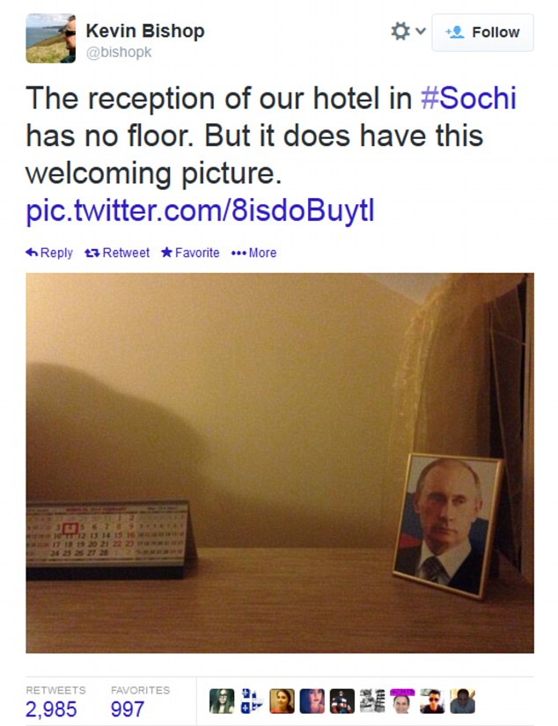Open the last retweeter avatar
Image resolution: width=558 pixels, height=726 pixels.
(x=461, y=700)
